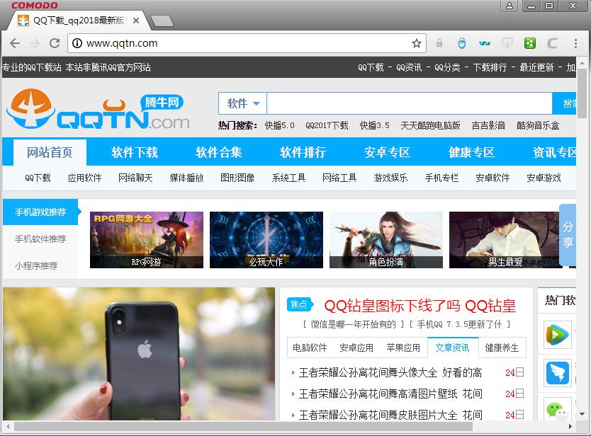Open the WeChat icon in hot software
This screenshot has height=436, width=591.
[558, 410]
